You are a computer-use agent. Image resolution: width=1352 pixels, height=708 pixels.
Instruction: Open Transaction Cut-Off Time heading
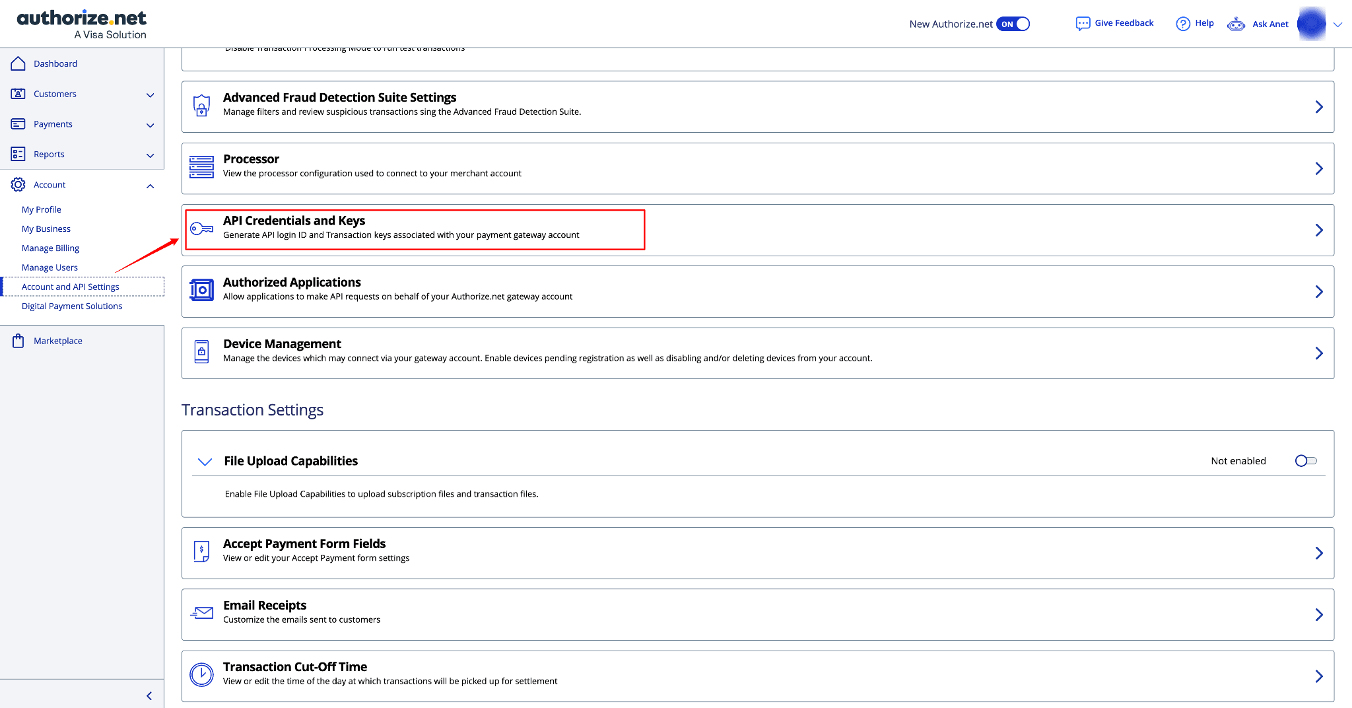295,667
